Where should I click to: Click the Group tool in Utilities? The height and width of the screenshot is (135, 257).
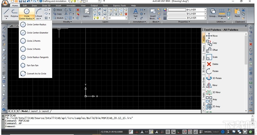point(213,13)
